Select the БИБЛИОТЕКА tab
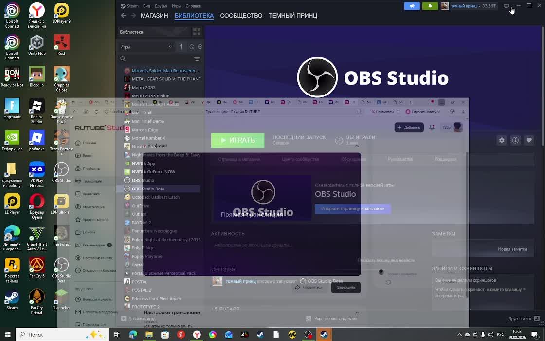The width and height of the screenshot is (545, 341). (194, 15)
